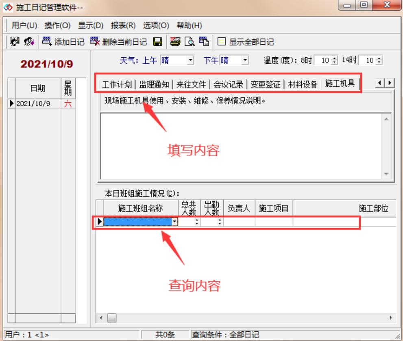Image resolution: width=403 pixels, height=341 pixels.
Task: Click the 施工部位 column header
Action: [345, 208]
